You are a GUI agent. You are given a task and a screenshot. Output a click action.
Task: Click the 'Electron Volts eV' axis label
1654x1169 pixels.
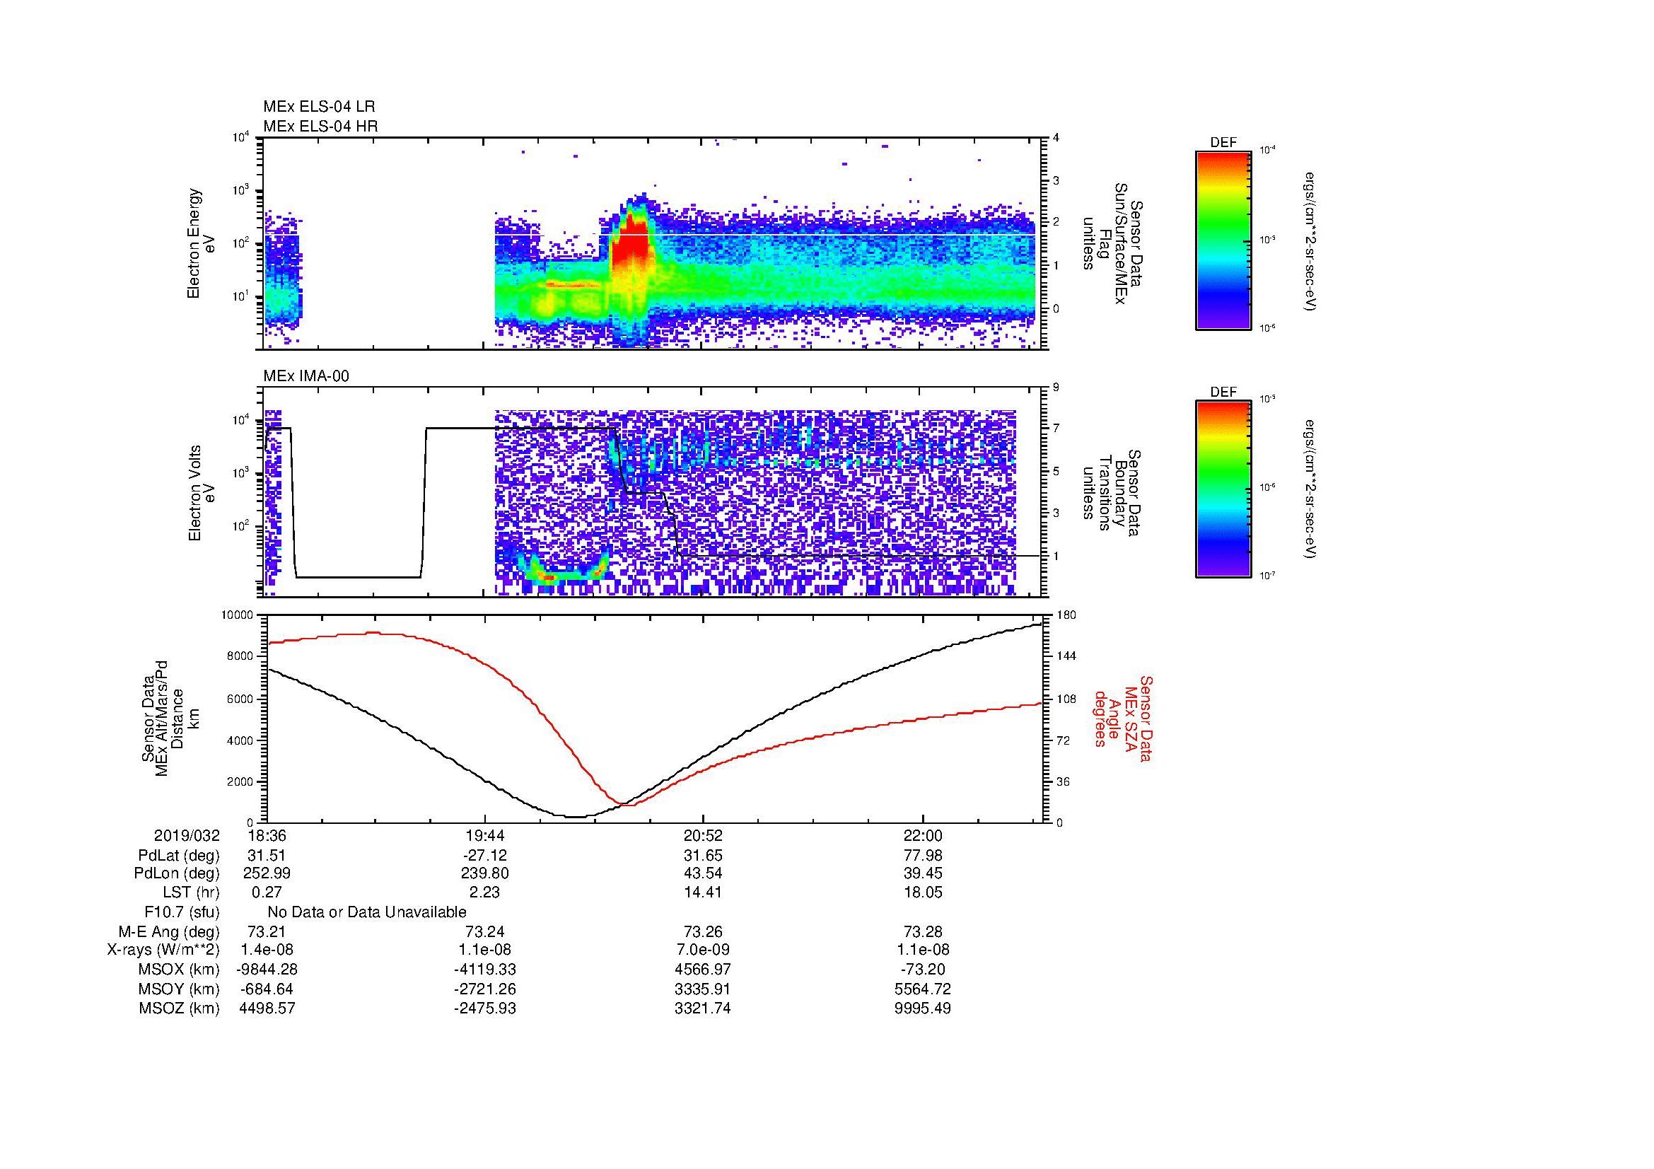click(201, 494)
